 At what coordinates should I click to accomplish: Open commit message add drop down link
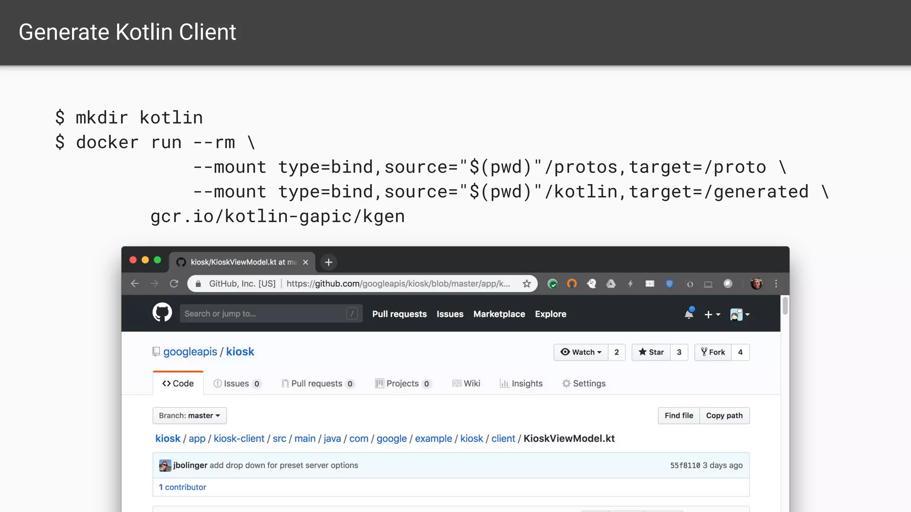click(284, 465)
